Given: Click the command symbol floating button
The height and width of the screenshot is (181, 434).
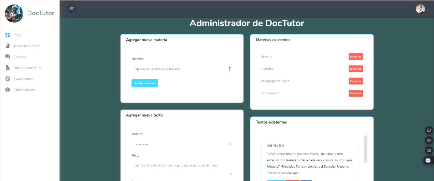Looking at the screenshot, I should [x=429, y=150].
